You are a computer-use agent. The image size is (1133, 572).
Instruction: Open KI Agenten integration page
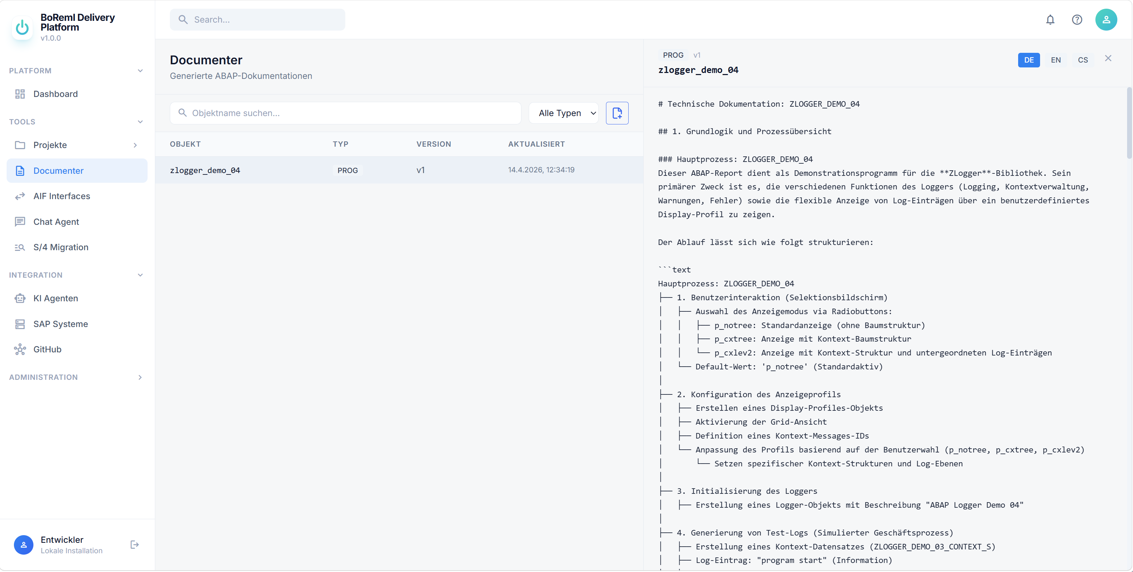pos(77,299)
